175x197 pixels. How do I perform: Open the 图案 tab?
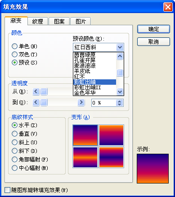click(59, 21)
